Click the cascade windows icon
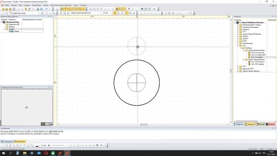277x156 pixels. point(142,9)
